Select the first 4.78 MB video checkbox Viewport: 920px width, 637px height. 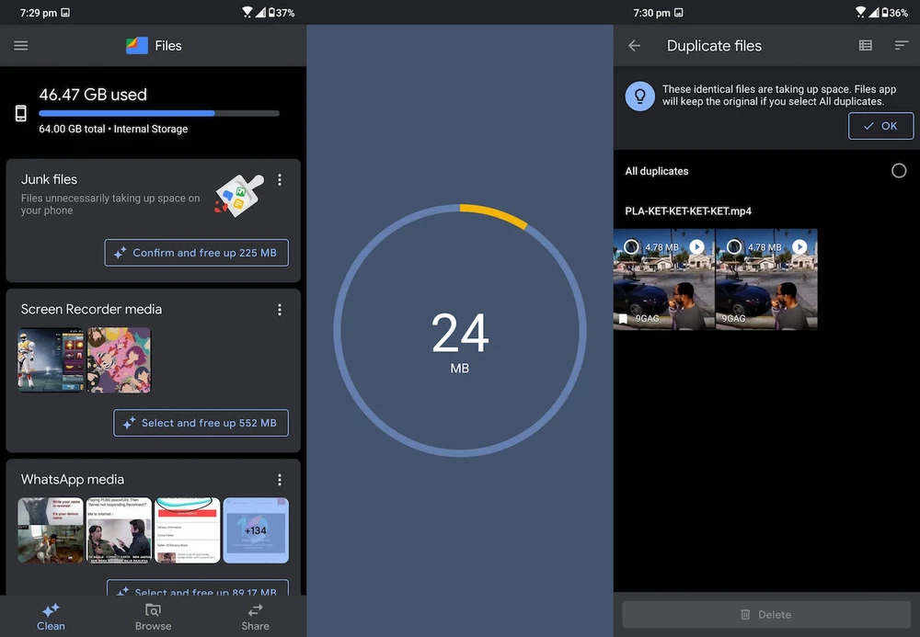(631, 246)
